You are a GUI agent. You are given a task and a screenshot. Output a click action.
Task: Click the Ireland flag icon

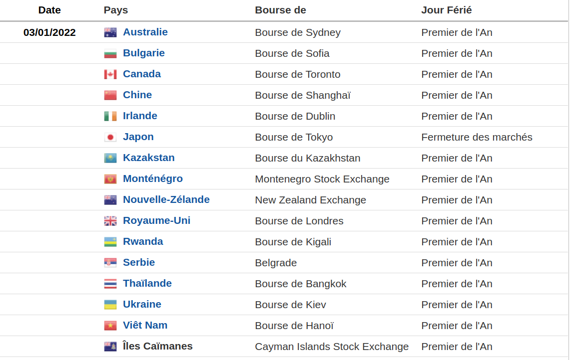pyautogui.click(x=110, y=116)
